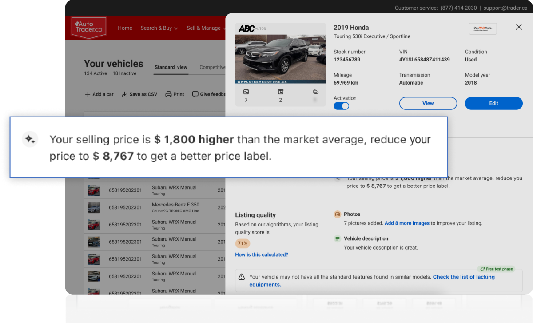Click the Add a car plus icon
The image size is (533, 323).
[x=88, y=94]
